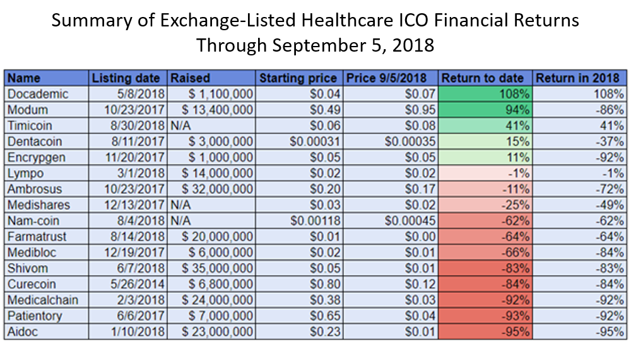Viewport: 631px width, 345px height.
Task: Select the red -95% Aidoc return cell
Action: pos(485,332)
